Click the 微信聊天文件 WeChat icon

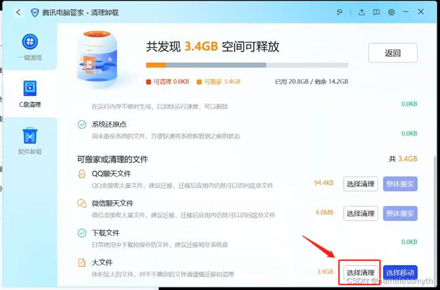(x=82, y=203)
